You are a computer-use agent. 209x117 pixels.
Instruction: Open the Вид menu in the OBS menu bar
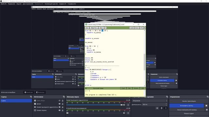pos(19,4)
